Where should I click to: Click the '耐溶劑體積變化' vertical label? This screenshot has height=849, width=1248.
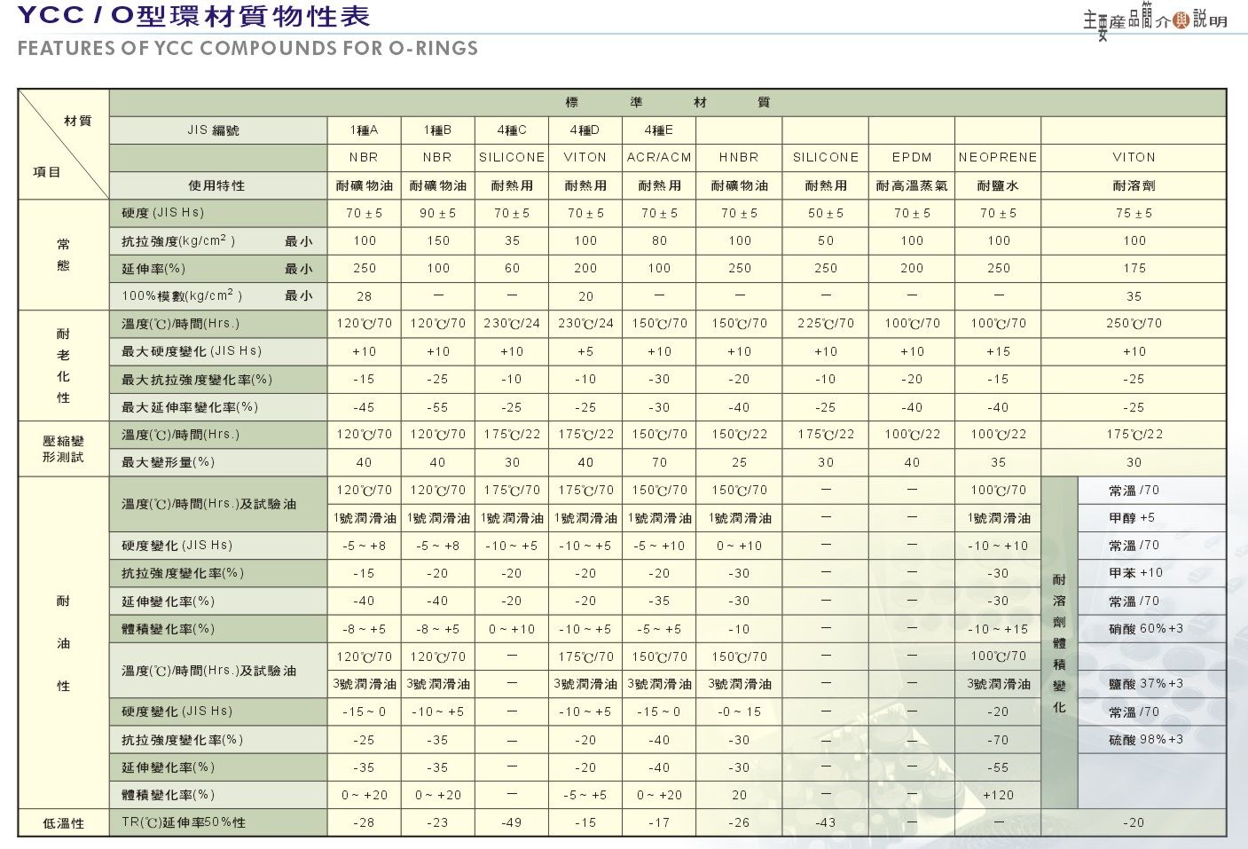1059,643
